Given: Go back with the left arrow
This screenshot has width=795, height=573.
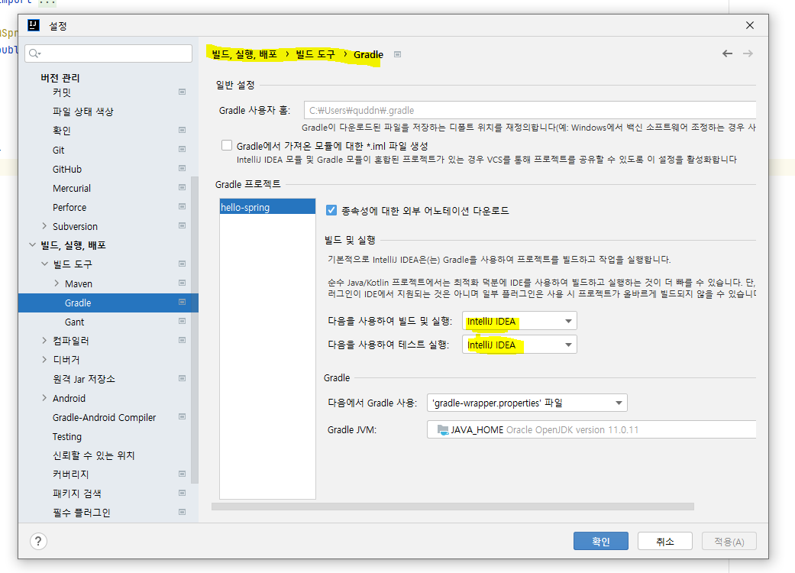Looking at the screenshot, I should point(727,53).
